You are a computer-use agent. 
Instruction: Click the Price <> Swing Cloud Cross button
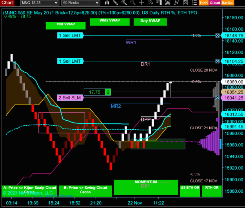click(x=85, y=191)
